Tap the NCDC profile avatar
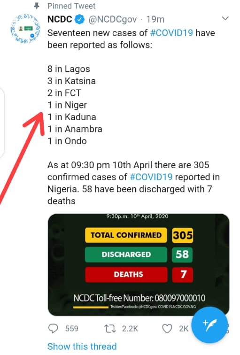240x355 pixels. [x=25, y=29]
